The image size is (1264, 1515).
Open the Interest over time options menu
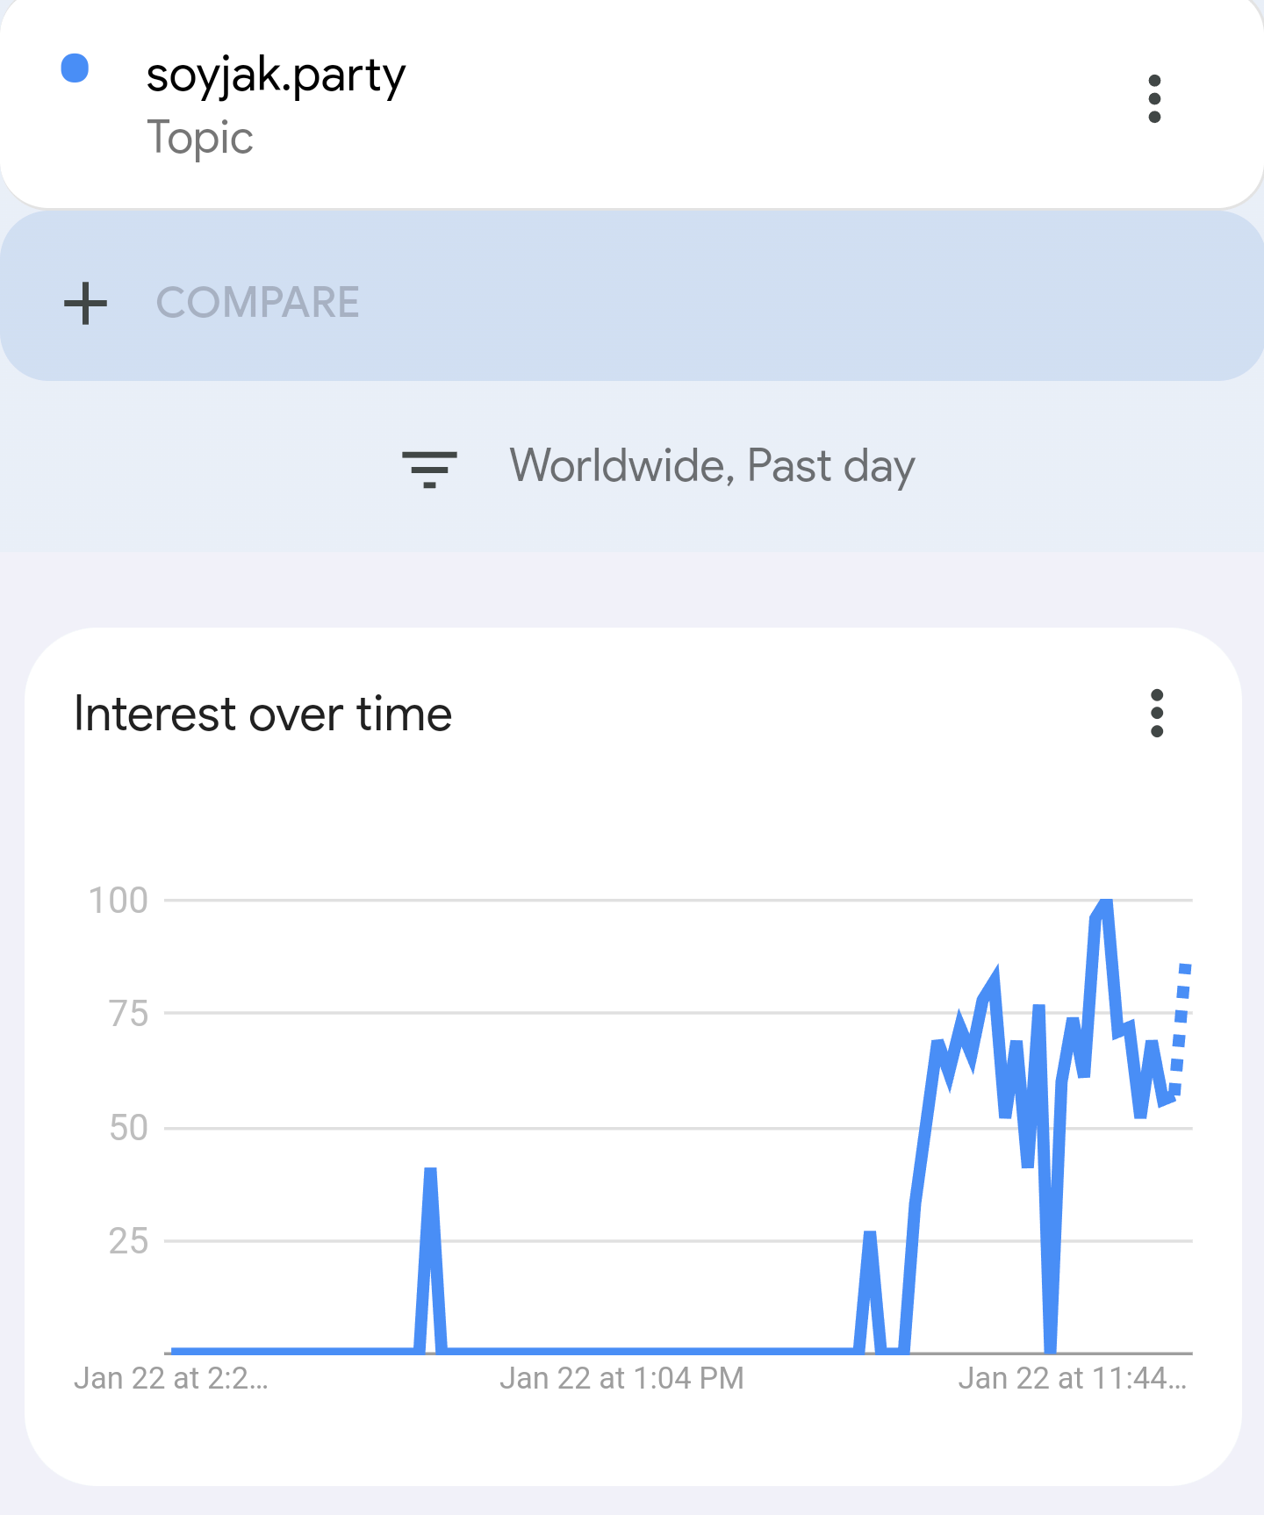(x=1156, y=713)
